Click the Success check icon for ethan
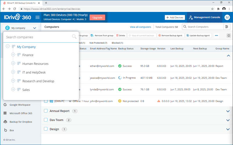Screen dimensions: 233x145 point(120,66)
